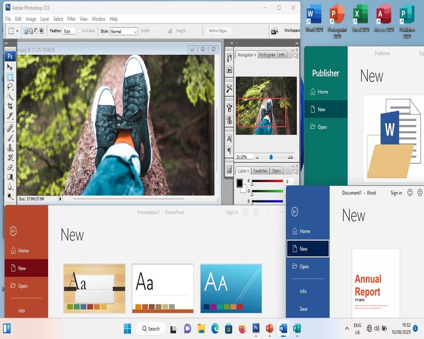Open the Layer menu in Photoshop
This screenshot has width=424, height=339.
[45, 19]
